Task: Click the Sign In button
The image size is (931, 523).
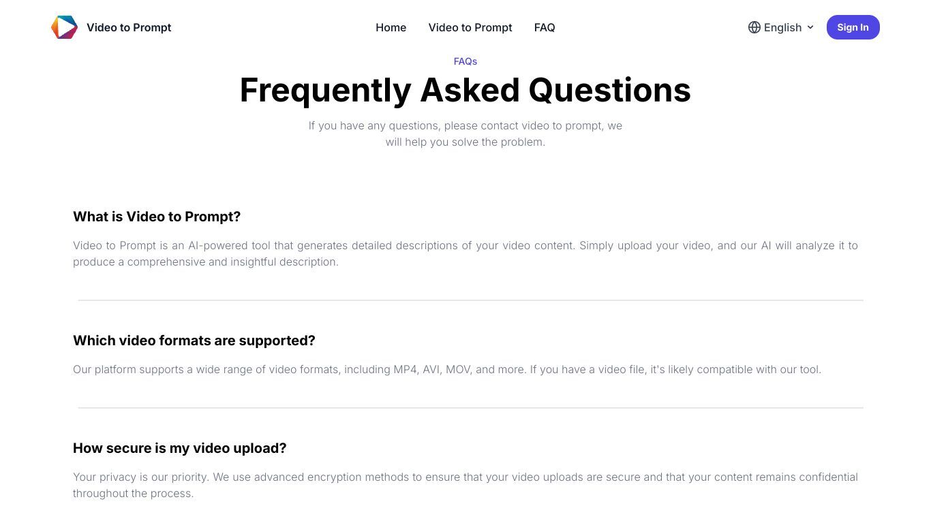Action: pos(853,27)
